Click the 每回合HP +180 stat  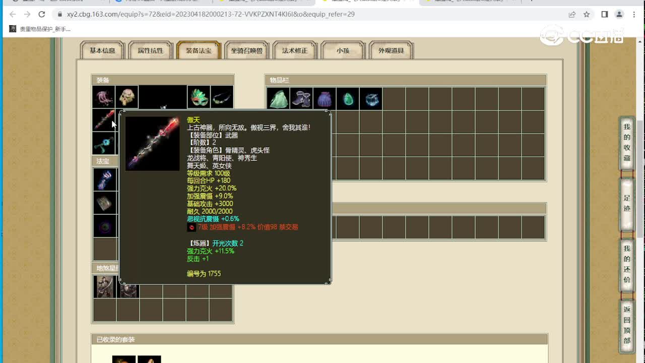[209, 180]
